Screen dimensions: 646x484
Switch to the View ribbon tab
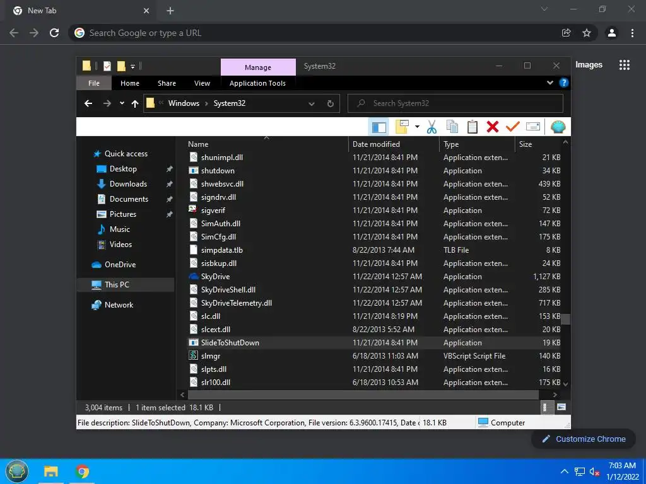point(203,83)
